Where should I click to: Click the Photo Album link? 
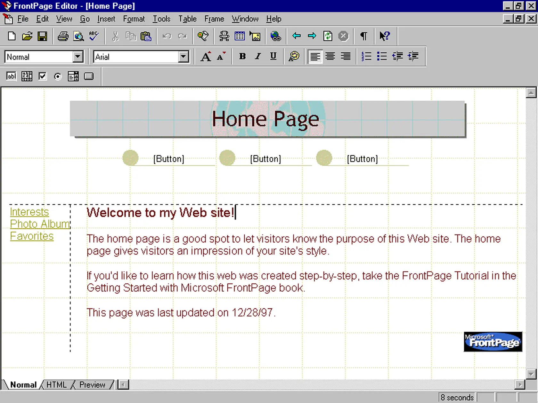pos(40,224)
